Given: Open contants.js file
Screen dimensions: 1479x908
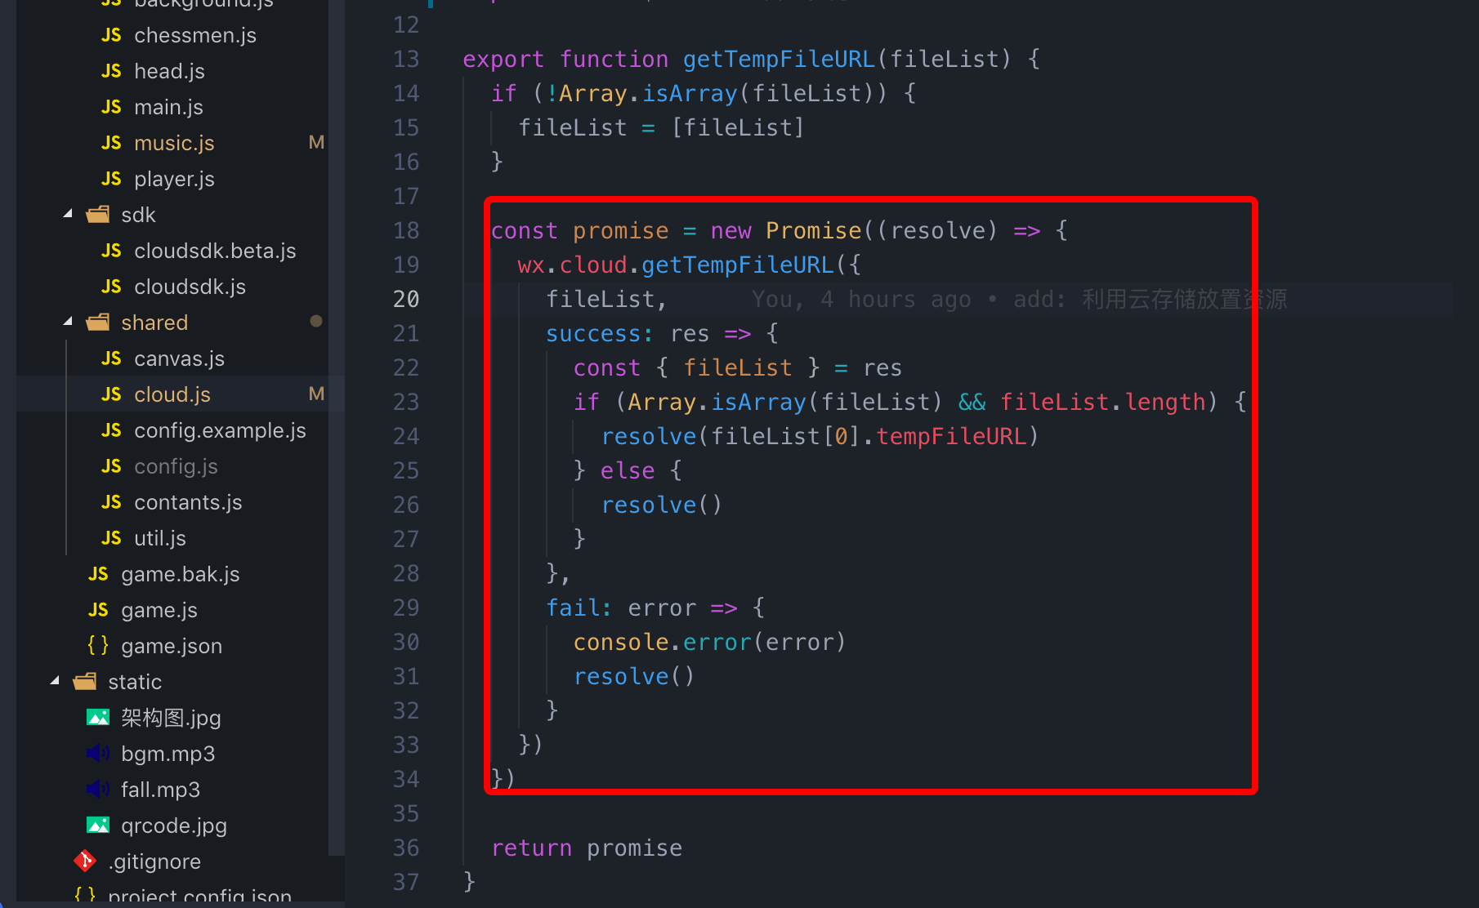Looking at the screenshot, I should [188, 502].
